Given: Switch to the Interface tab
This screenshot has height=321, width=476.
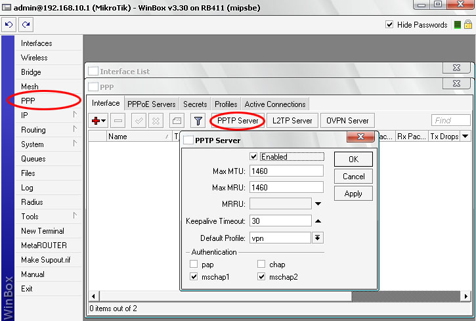Looking at the screenshot, I should click(106, 103).
